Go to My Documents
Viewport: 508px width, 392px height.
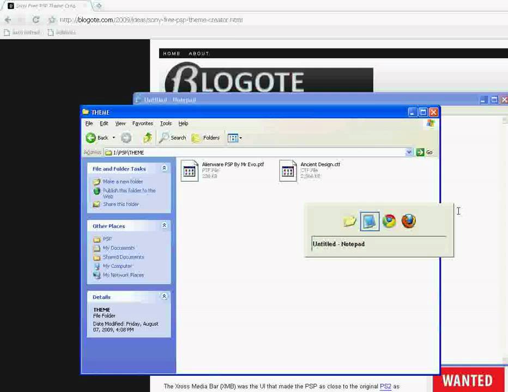119,248
